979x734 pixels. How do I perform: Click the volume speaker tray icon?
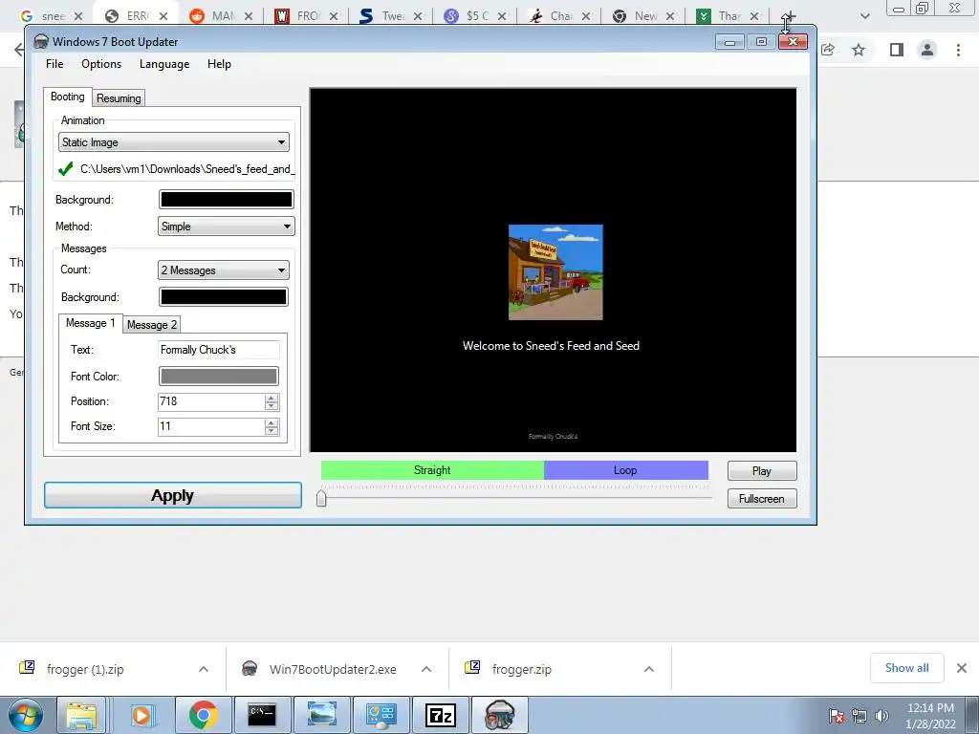point(881,716)
